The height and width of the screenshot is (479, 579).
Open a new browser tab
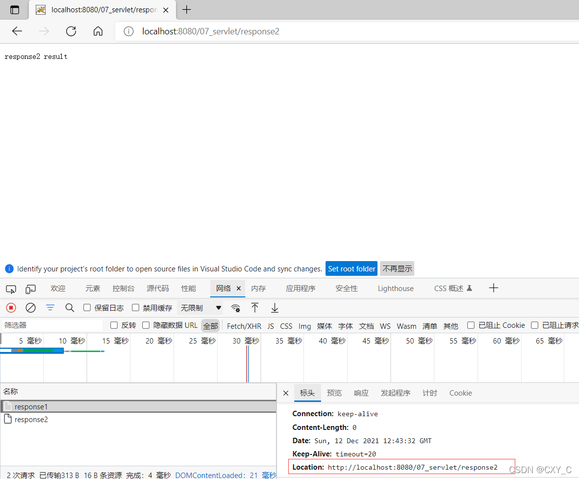coord(187,10)
